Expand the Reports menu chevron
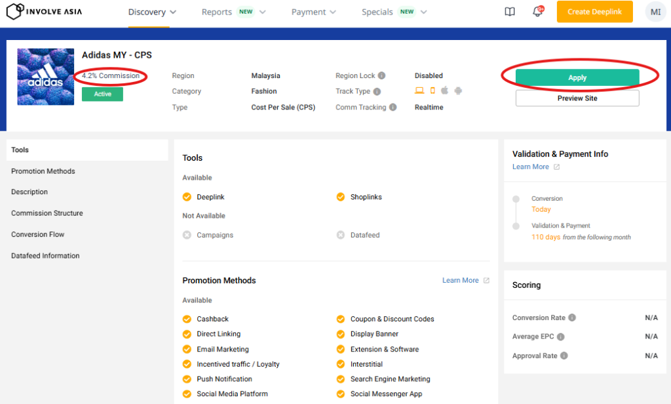Viewport: 671px width, 404px height. click(262, 12)
